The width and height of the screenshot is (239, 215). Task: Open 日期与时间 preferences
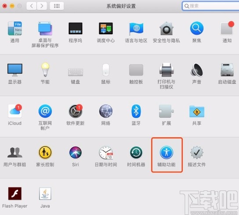pyautogui.click(x=105, y=153)
